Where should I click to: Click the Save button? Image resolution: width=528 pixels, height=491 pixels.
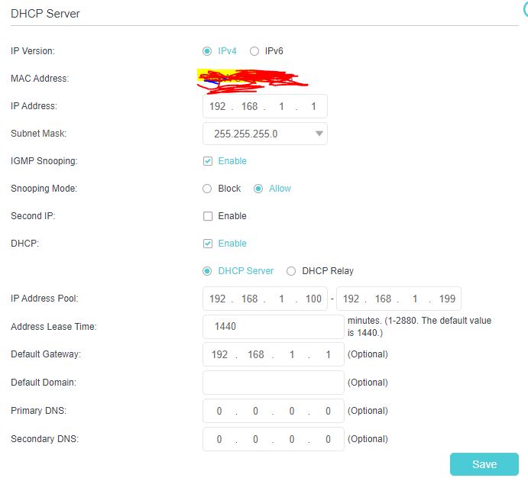pyautogui.click(x=484, y=464)
